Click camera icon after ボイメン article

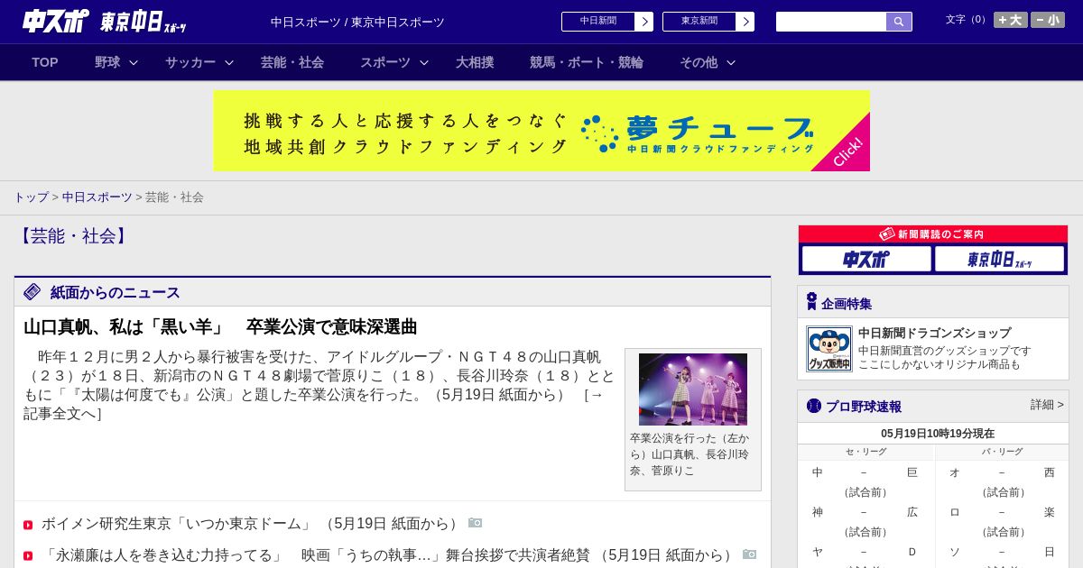click(475, 523)
